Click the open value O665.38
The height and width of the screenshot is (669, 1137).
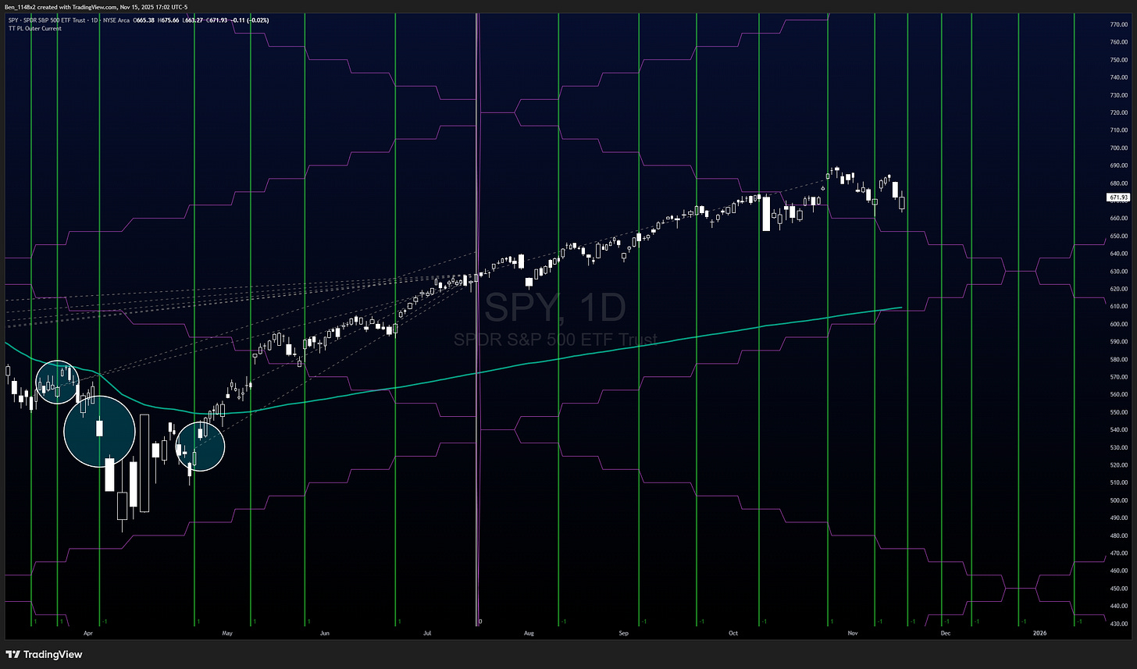pos(144,20)
